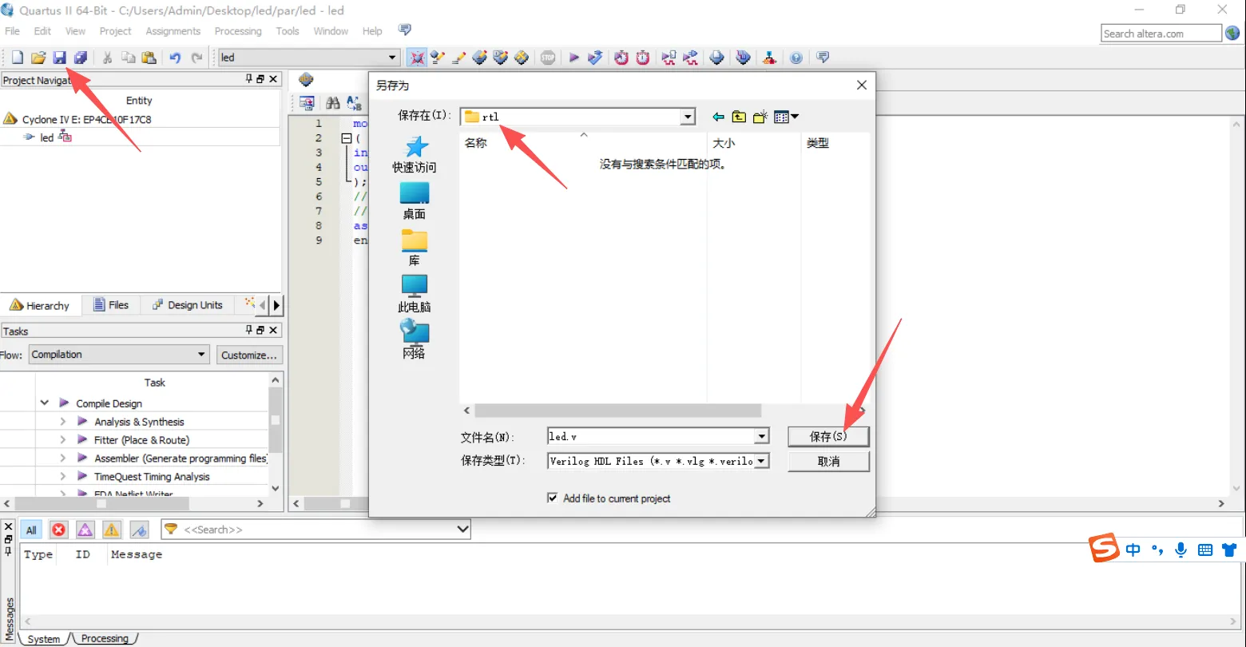Click the Save floppy disk icon

pos(59,58)
